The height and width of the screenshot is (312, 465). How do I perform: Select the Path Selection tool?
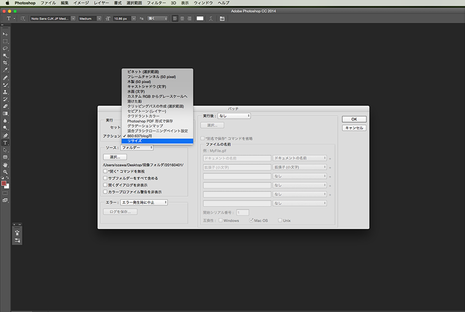coord(5,150)
